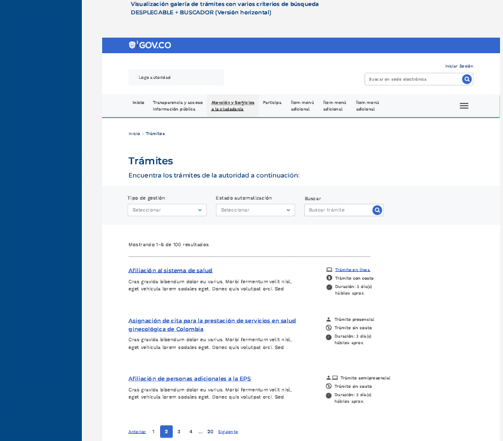This screenshot has width=503, height=441.
Task: Open the Afiliación al sistema de salud link
Action: [170, 270]
